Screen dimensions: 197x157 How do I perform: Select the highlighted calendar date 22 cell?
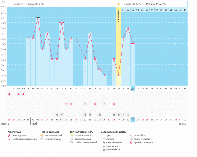pos(133,119)
